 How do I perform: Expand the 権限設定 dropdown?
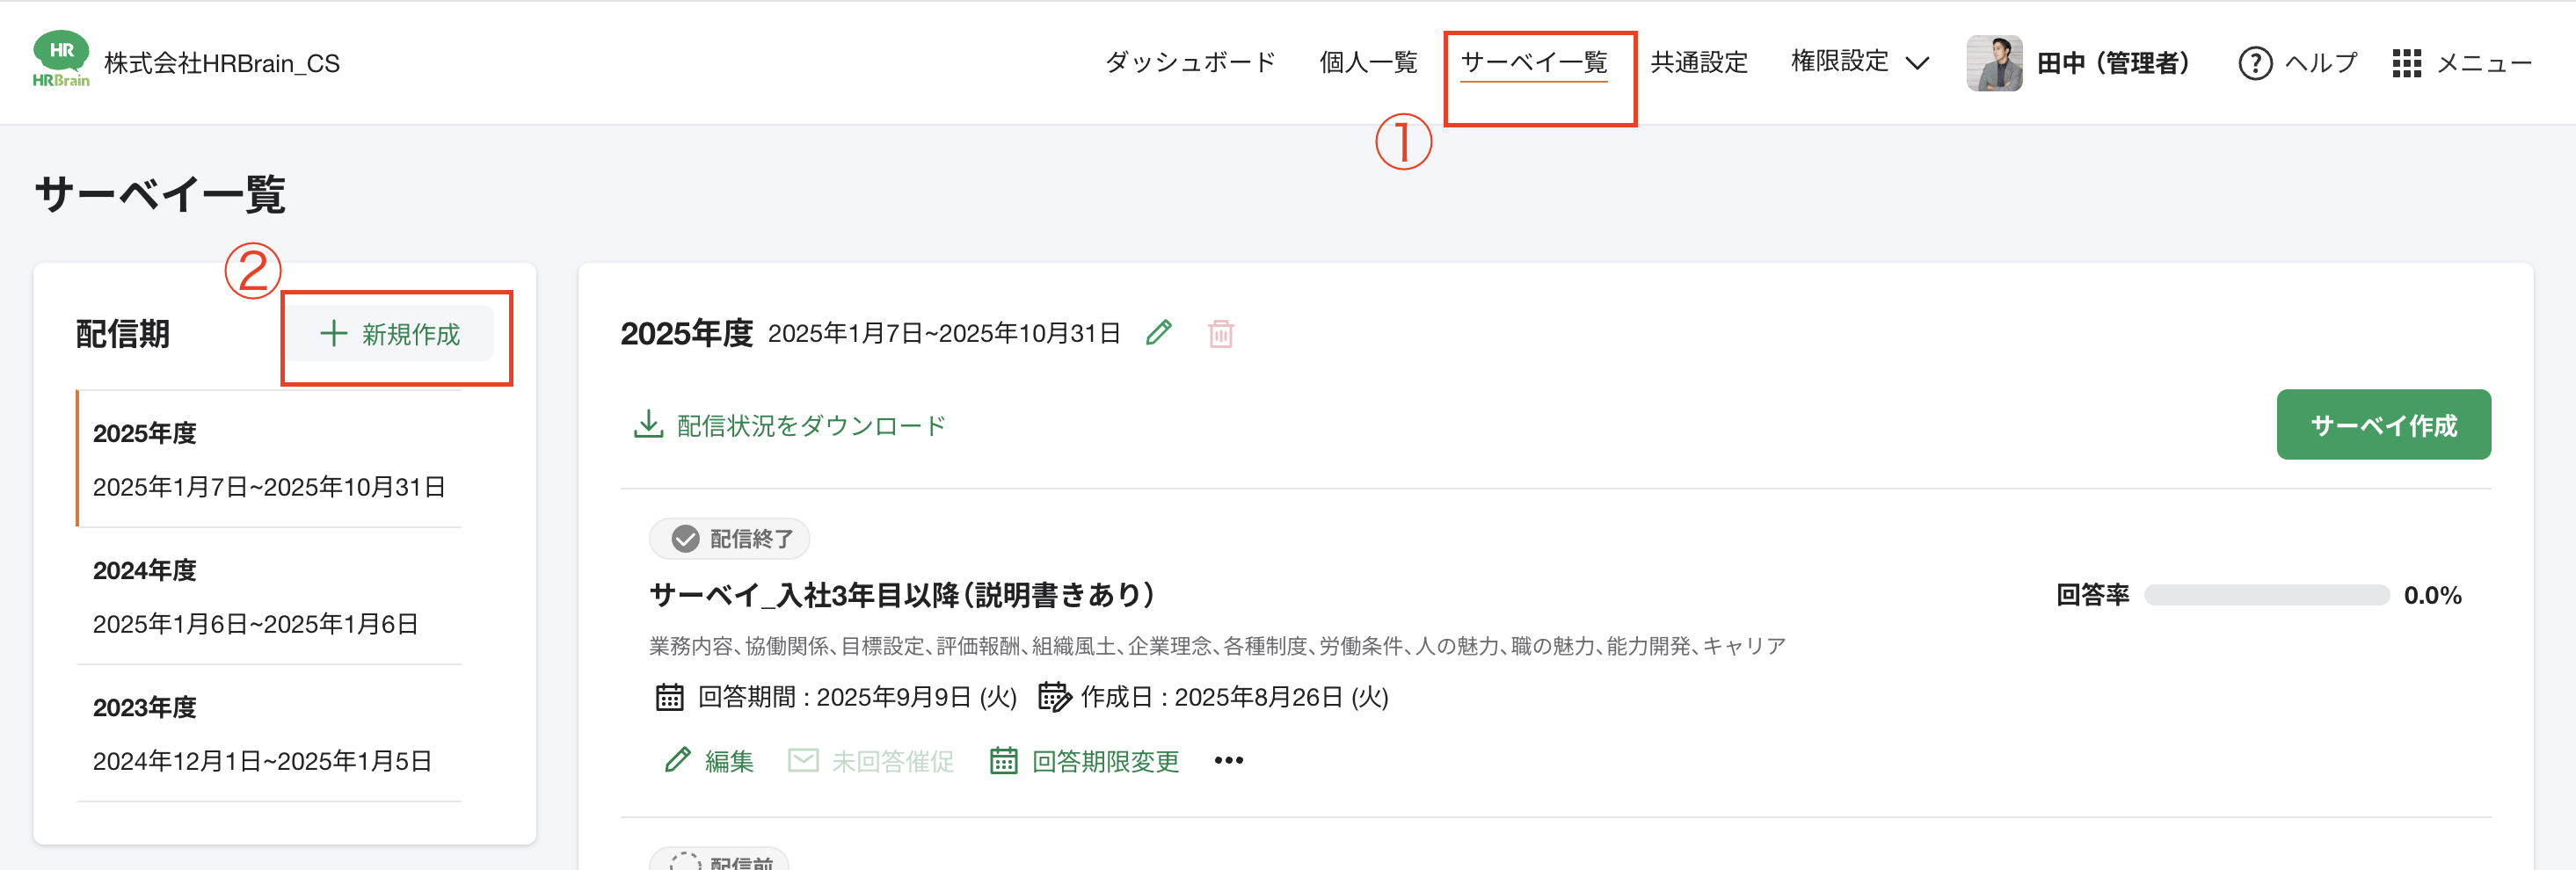tap(1858, 62)
